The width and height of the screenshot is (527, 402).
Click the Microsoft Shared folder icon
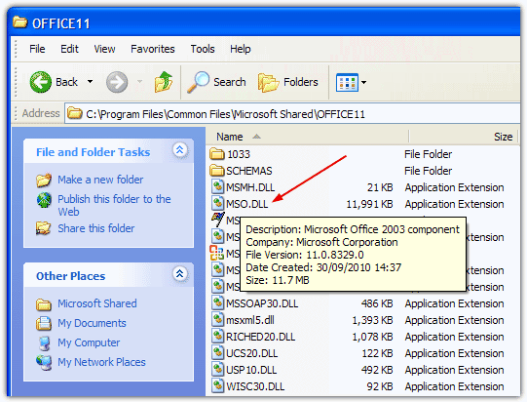[x=44, y=304]
